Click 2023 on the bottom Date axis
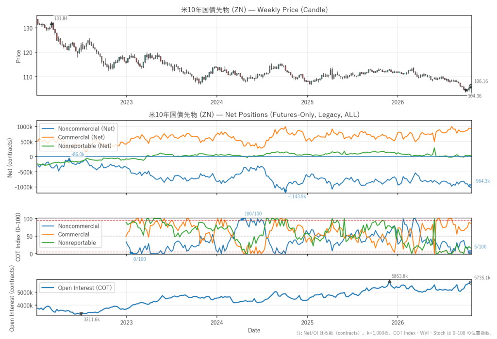497x339 pixels. [127, 323]
